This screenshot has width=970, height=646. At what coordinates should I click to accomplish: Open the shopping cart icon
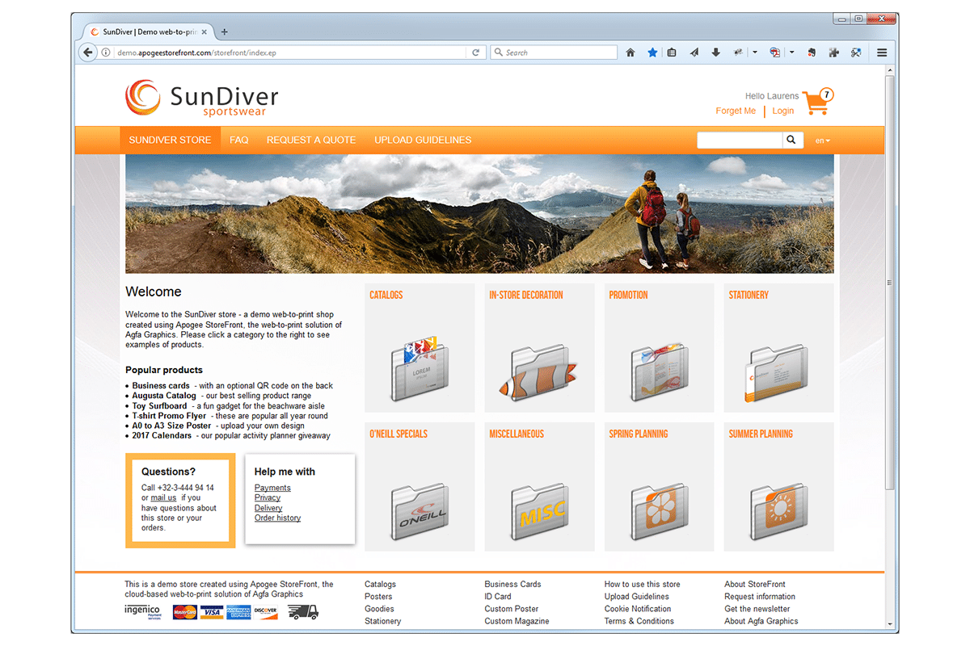point(816,103)
